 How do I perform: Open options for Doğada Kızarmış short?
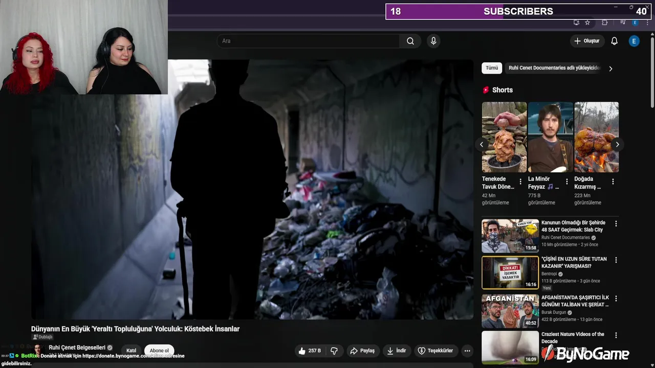click(613, 181)
